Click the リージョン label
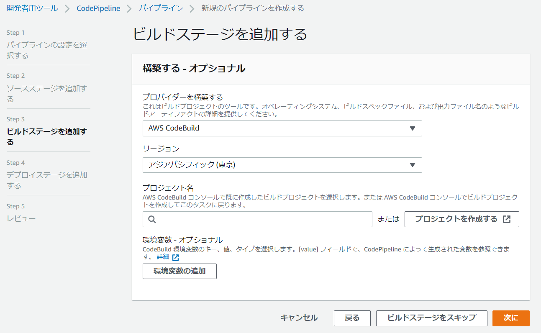The image size is (541, 333). (x=161, y=149)
